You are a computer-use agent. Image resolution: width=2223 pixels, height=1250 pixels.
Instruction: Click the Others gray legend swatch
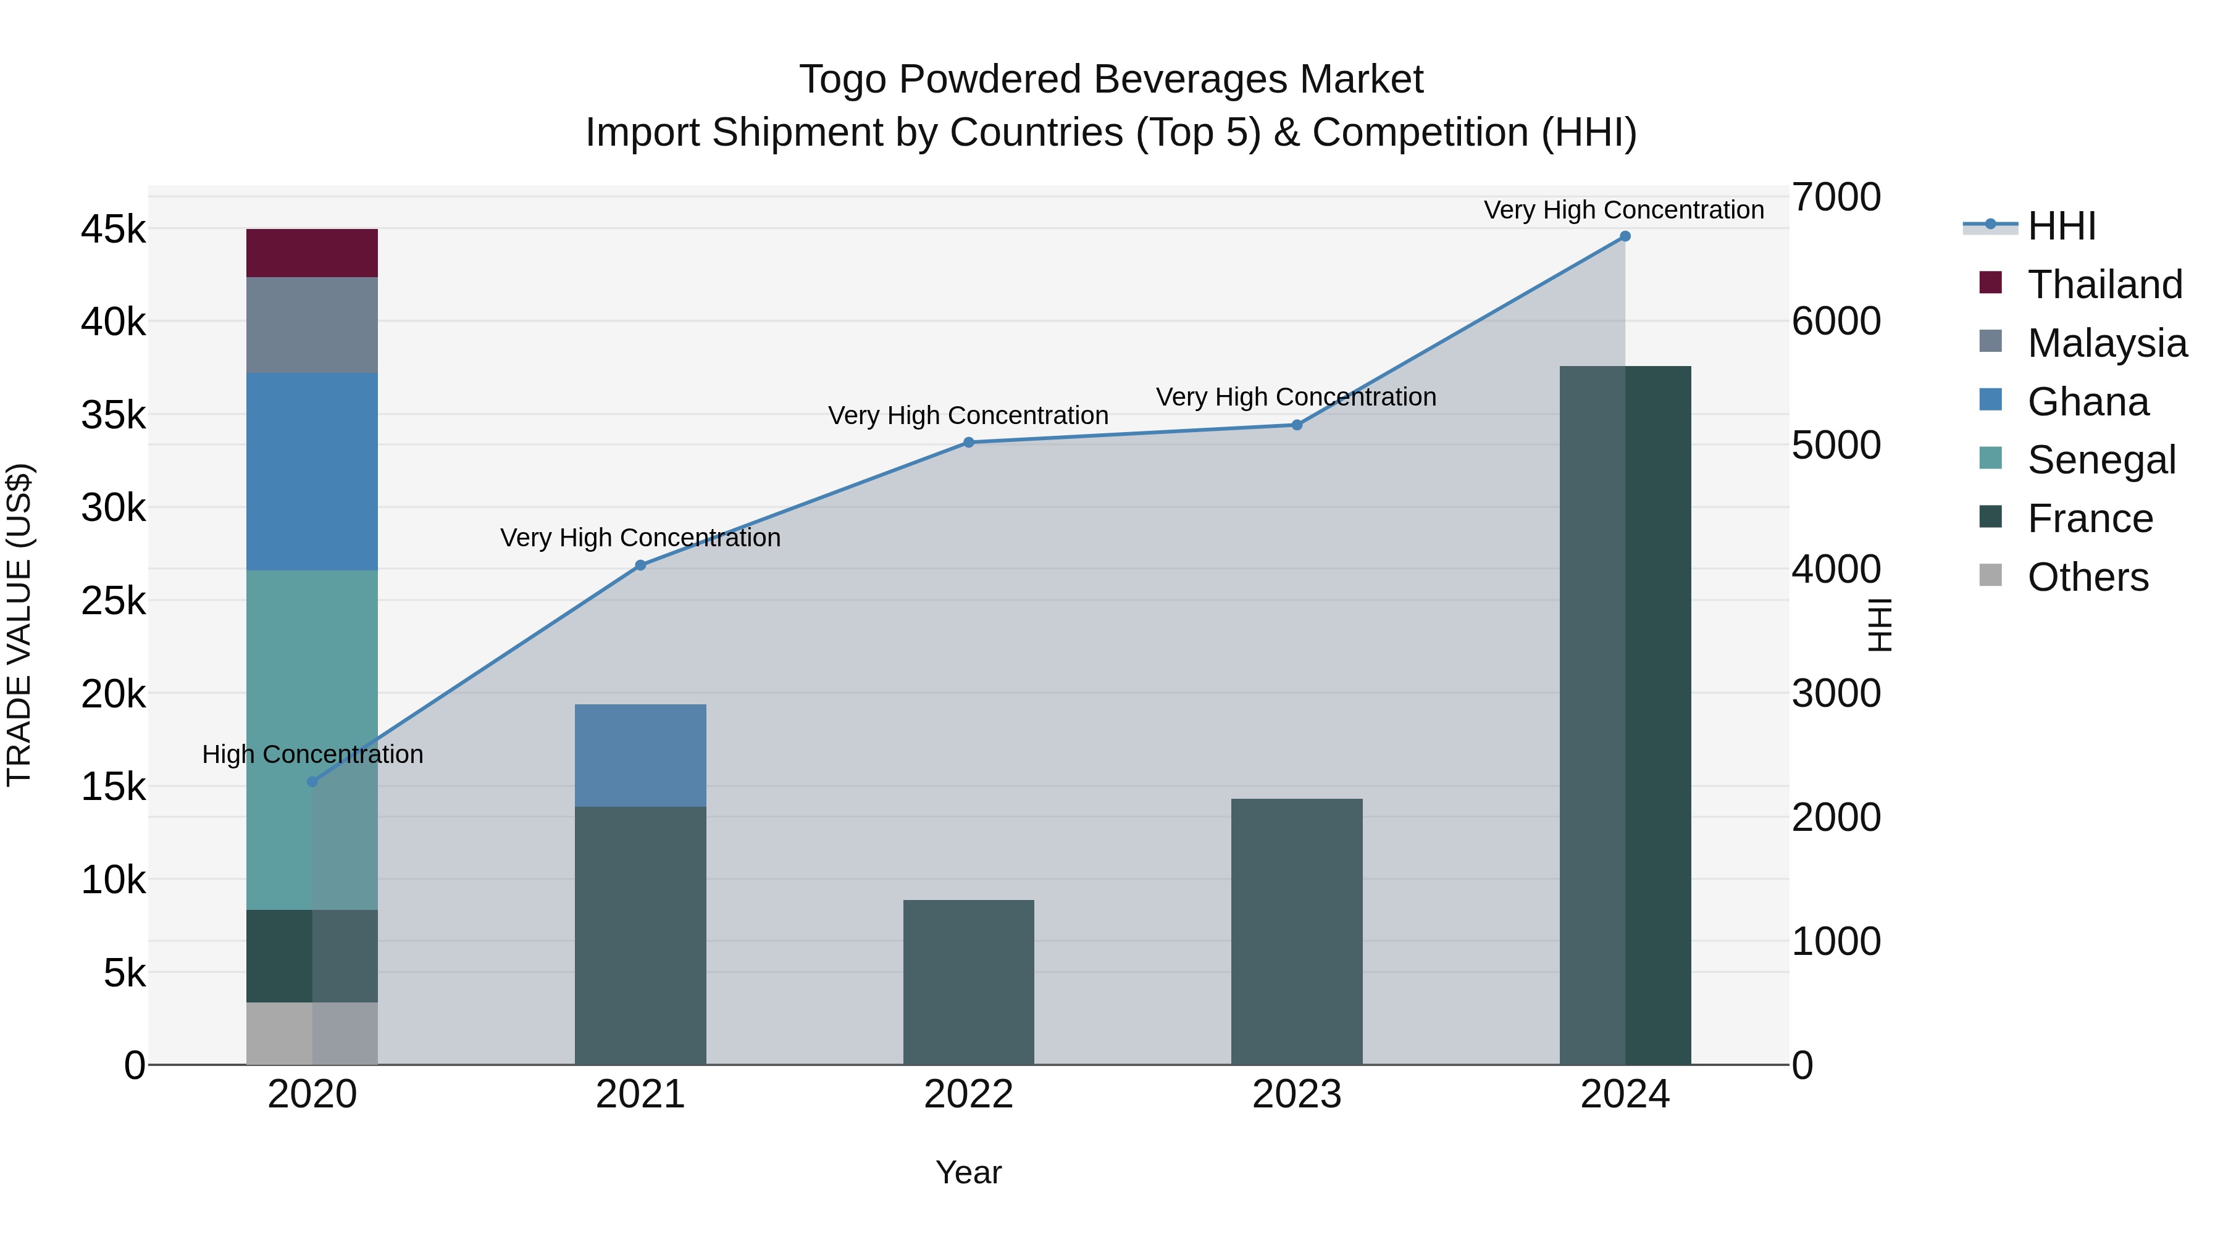[x=1990, y=575]
